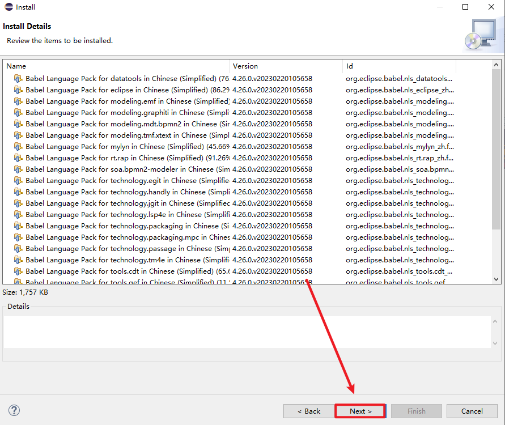Click the rt.rap language pack feature icon
Viewport: 505px width, 425px height.
pos(18,158)
